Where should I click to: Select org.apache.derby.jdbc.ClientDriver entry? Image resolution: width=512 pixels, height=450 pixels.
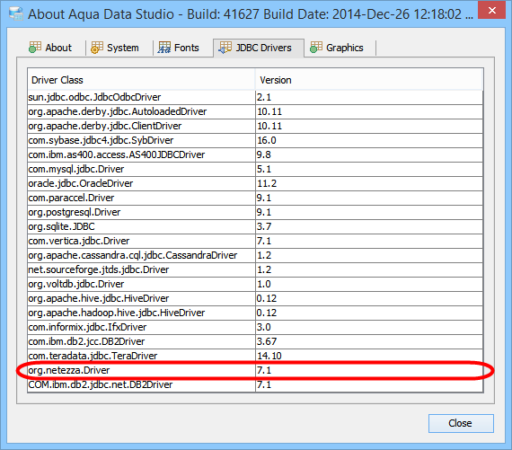pyautogui.click(x=255, y=126)
